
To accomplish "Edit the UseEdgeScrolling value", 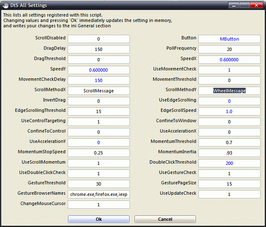I will coord(229,101).
